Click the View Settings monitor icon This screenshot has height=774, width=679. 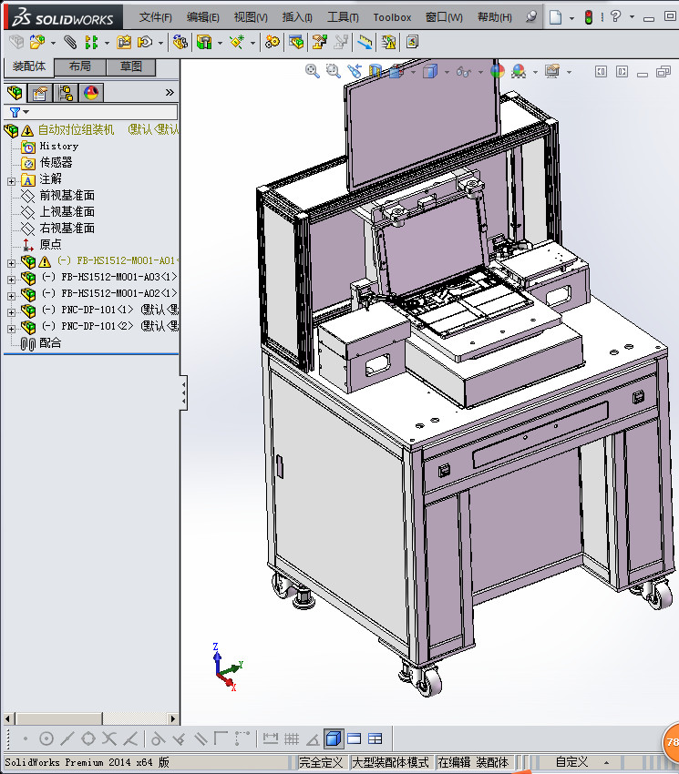552,71
